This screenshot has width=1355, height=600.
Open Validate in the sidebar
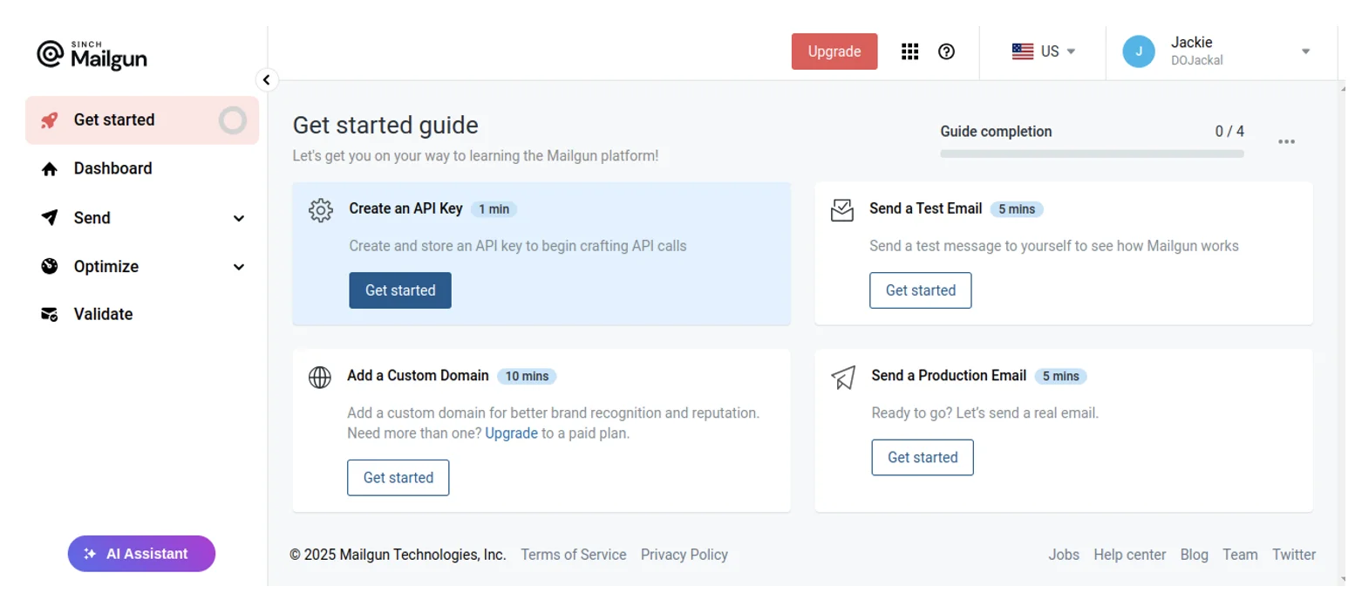pyautogui.click(x=142, y=314)
